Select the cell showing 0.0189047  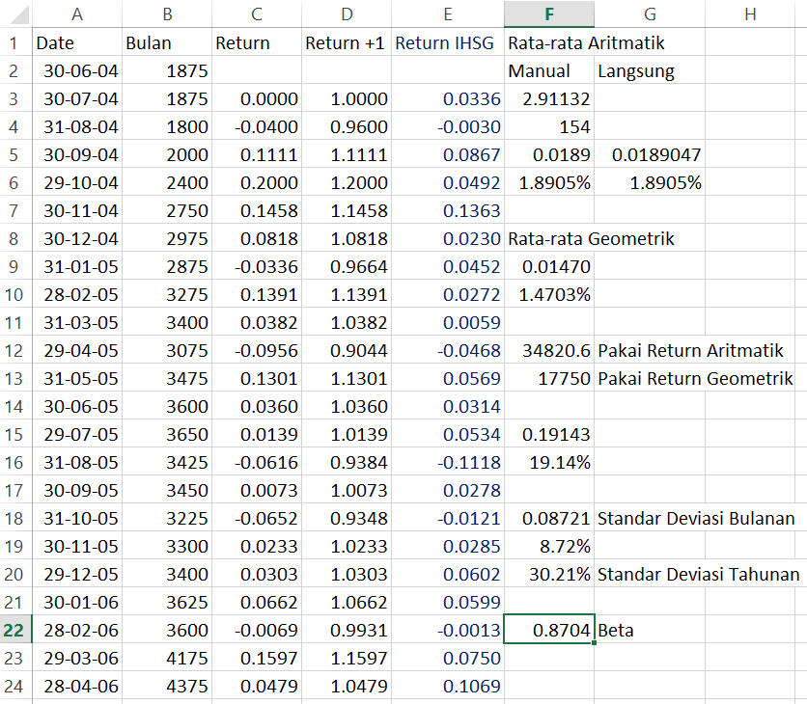coord(648,155)
